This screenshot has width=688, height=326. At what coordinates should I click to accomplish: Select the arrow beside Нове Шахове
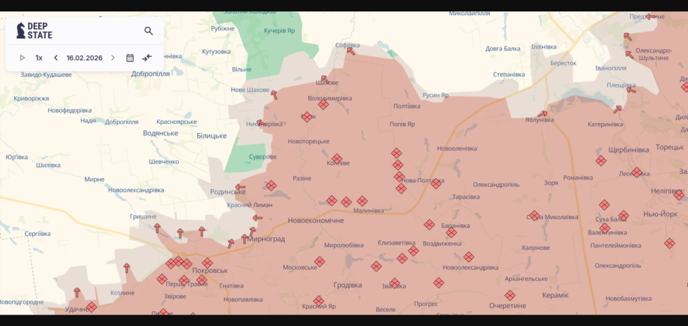(274, 93)
